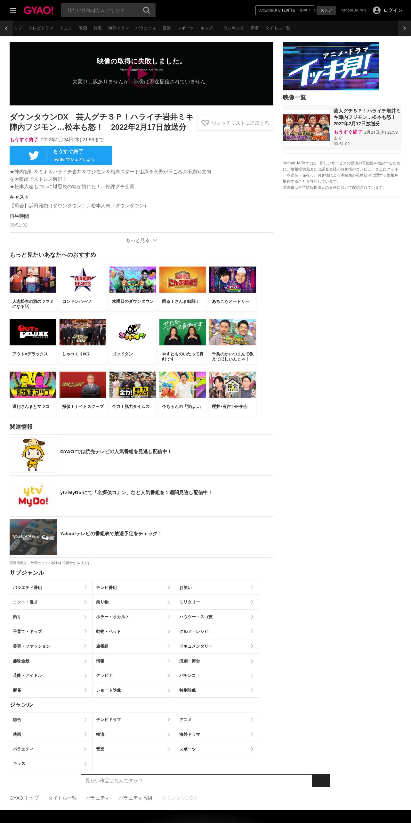Screen dimensions: 411x823
Task: Open the スポーツ navigation tab
Action: (x=186, y=28)
